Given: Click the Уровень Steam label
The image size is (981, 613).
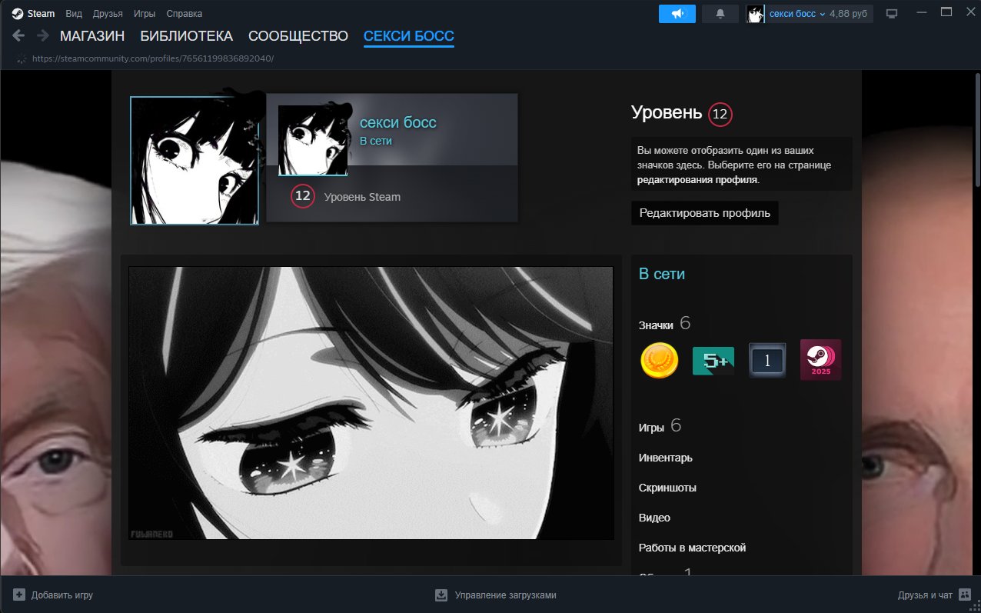Looking at the screenshot, I should tap(362, 197).
